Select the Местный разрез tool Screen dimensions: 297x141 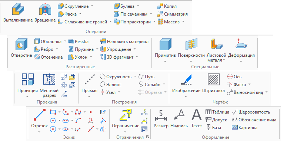(x=49, y=85)
